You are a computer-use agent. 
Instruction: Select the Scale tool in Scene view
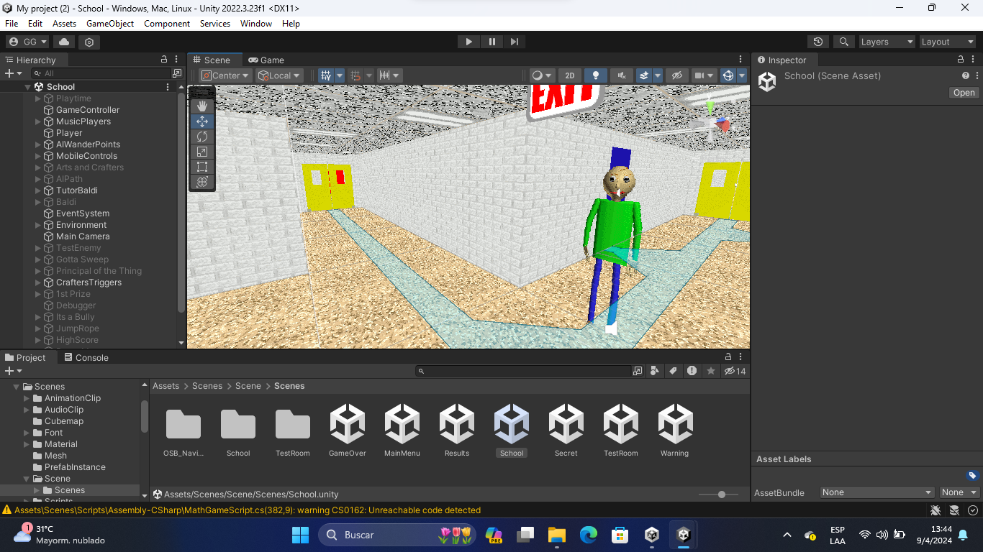click(x=202, y=152)
